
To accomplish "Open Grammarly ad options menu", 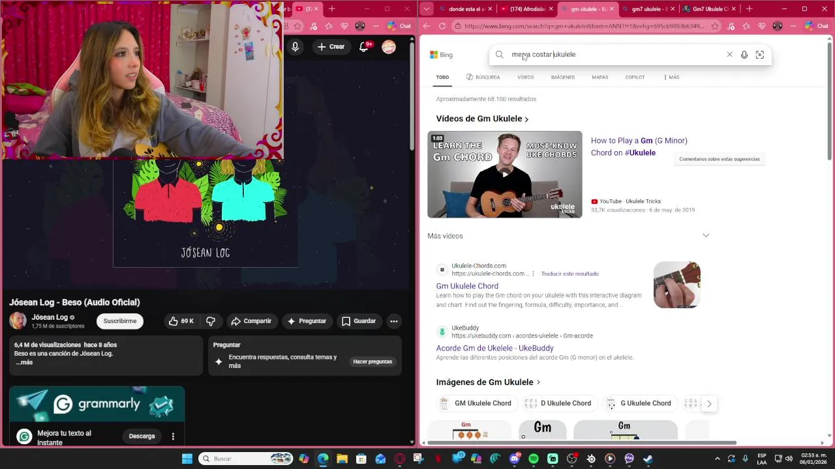I will pos(173,436).
